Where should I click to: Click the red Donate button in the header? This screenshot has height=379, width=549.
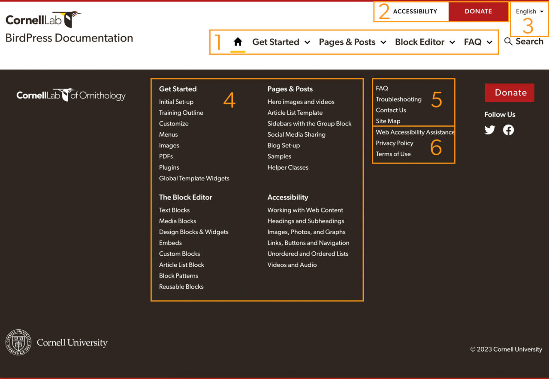(478, 12)
